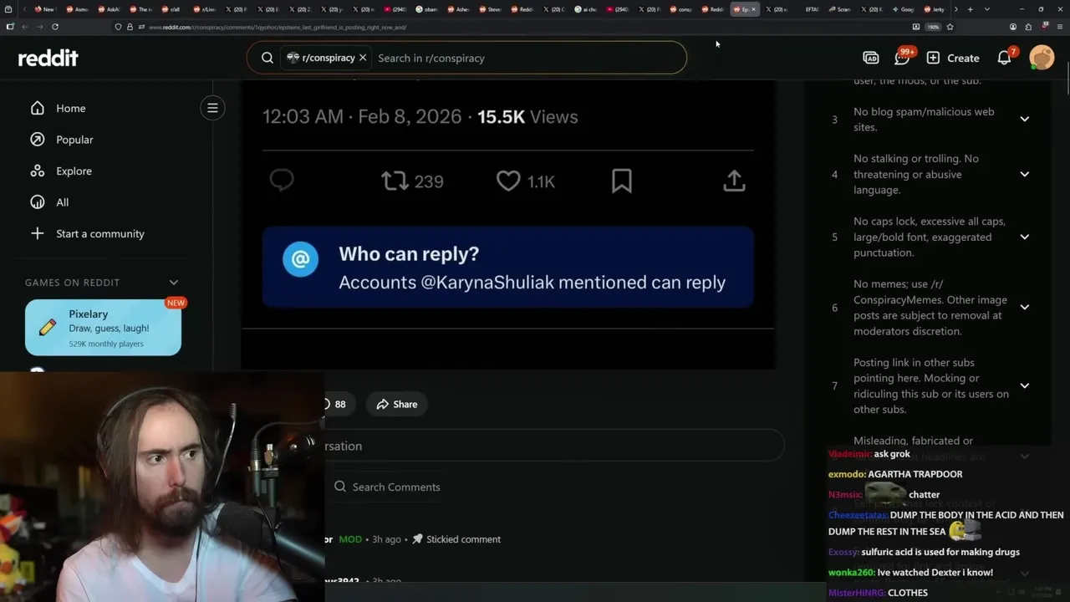This screenshot has width=1070, height=602.
Task: Open the user avatar menu
Action: pos(1042,58)
